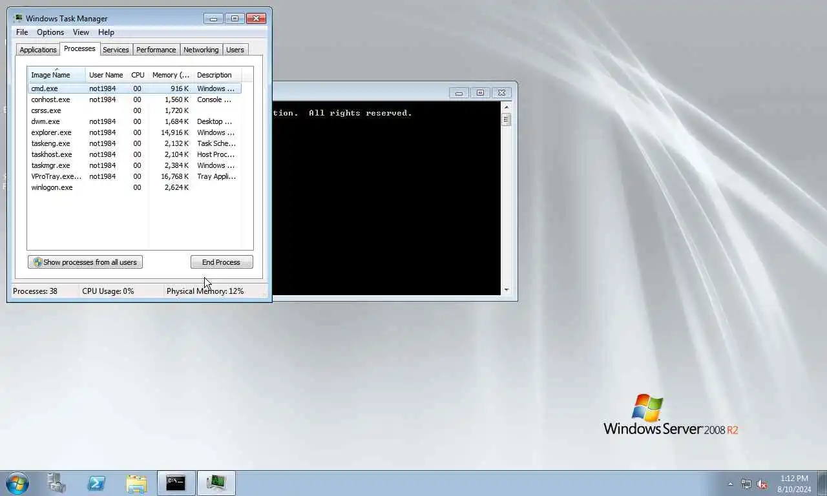The image size is (827, 496).
Task: Click Task Sche... description cell
Action: 216,143
